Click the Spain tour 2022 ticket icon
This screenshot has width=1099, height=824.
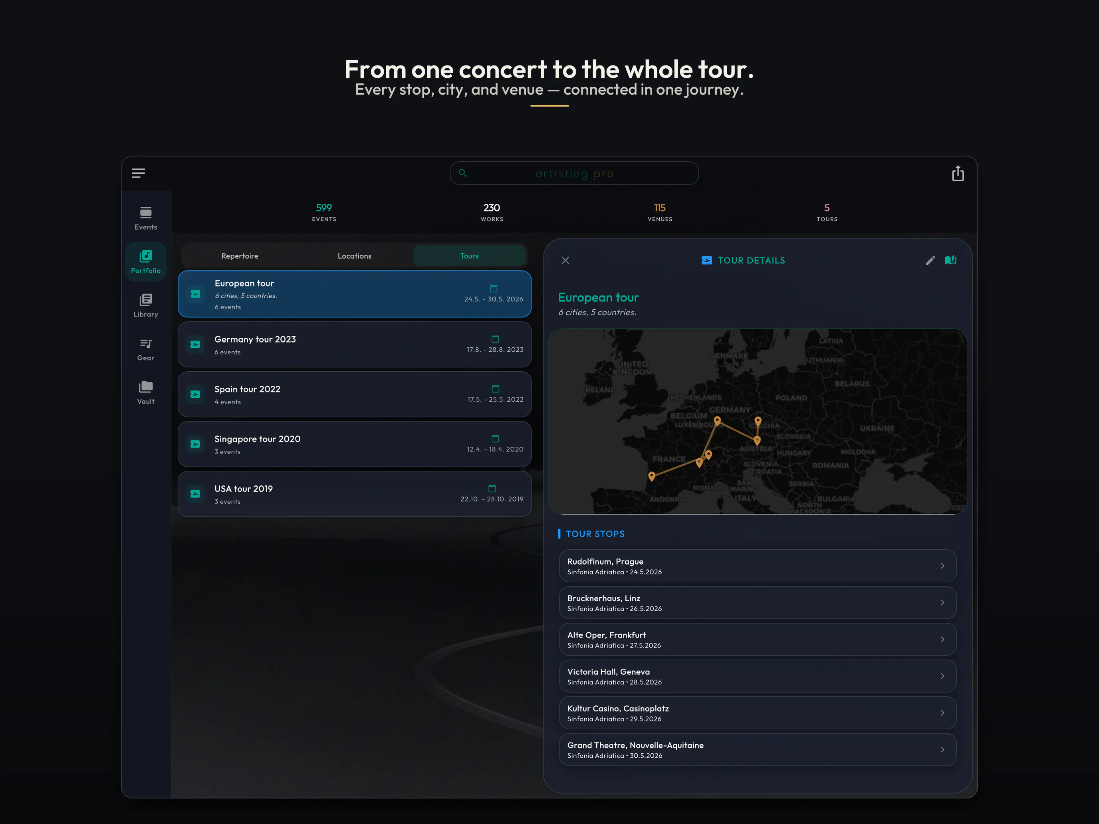195,394
